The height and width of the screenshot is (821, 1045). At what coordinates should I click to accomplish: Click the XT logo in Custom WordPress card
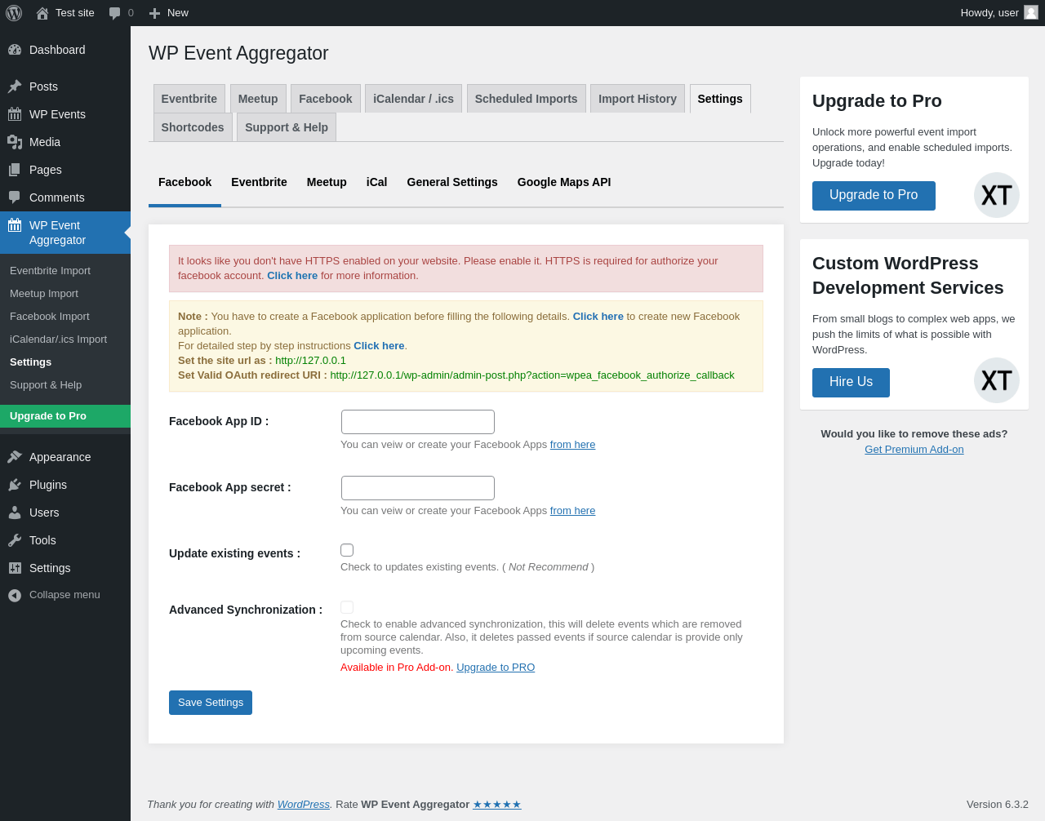997,380
